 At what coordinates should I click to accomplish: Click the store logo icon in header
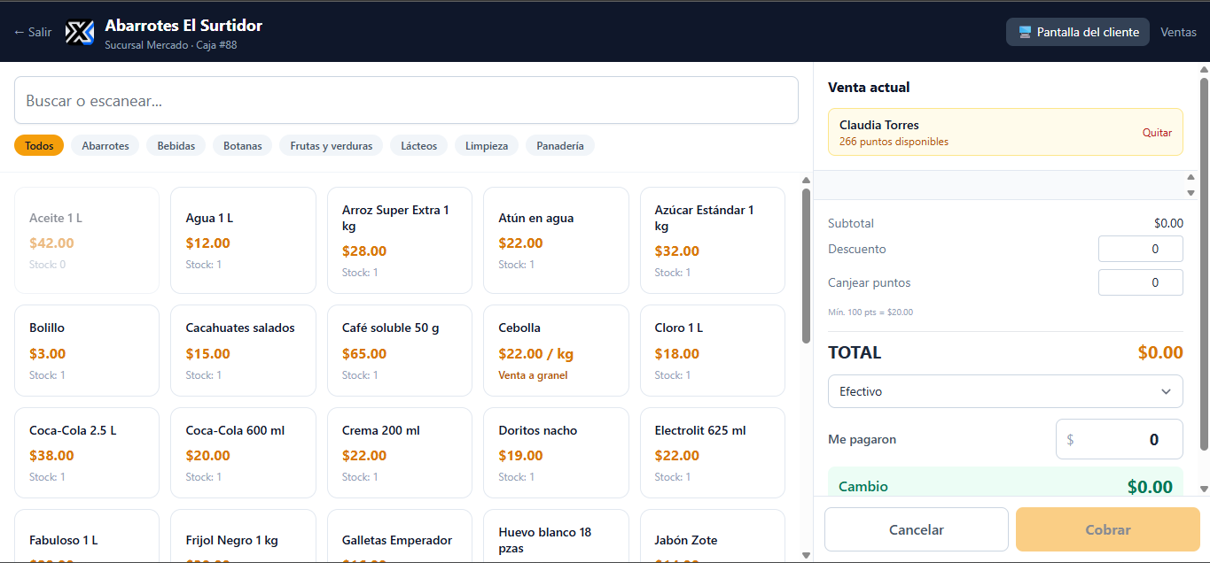click(80, 33)
